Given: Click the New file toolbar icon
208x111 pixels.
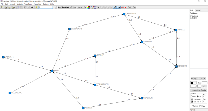Looking at the screenshot, I should [2, 7].
